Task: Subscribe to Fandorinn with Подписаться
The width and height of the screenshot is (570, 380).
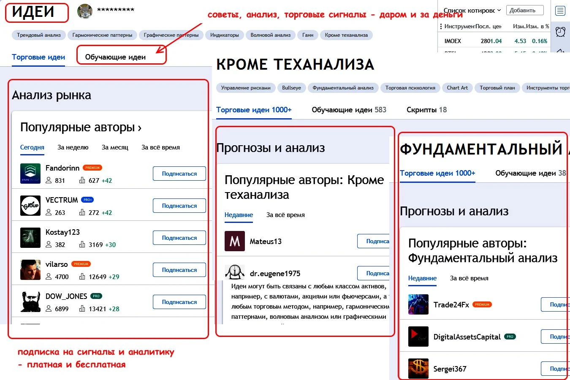Action: 179,174
